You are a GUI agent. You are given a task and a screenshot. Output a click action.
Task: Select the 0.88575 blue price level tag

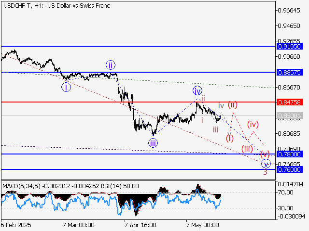pyautogui.click(x=290, y=72)
